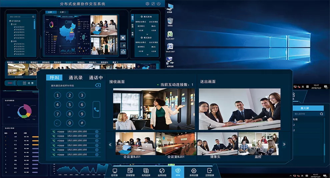
Task: Click the plus icon on first vippp contact
Action: pyautogui.click(x=97, y=131)
